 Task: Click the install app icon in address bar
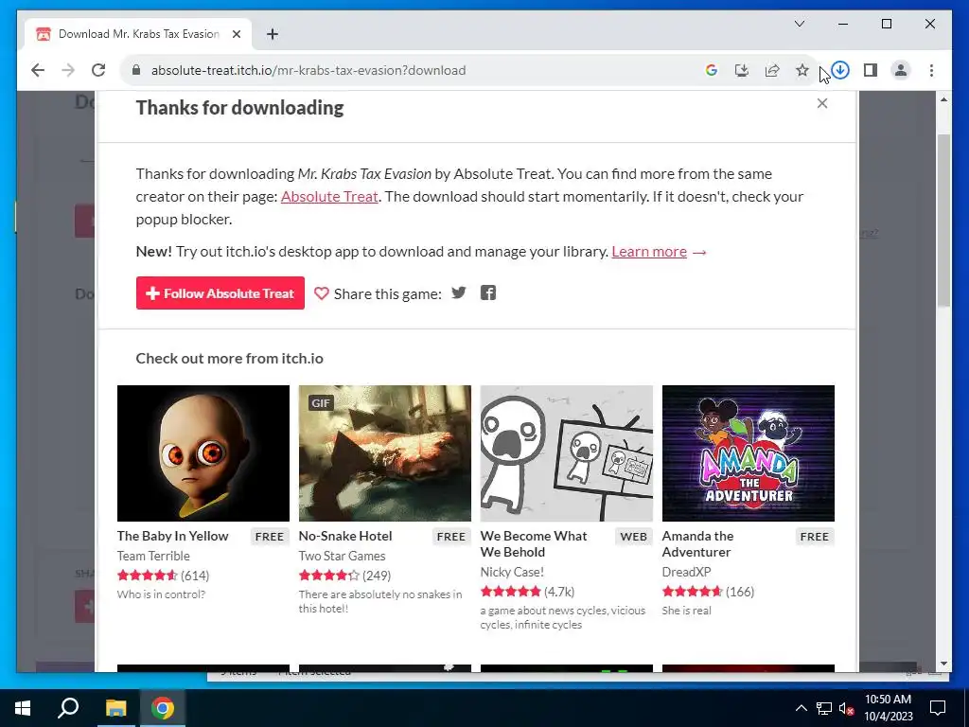pos(742,70)
